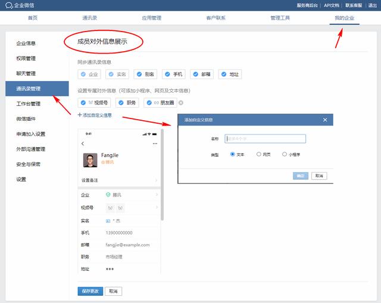Select the 文本 type radio button

(232, 154)
